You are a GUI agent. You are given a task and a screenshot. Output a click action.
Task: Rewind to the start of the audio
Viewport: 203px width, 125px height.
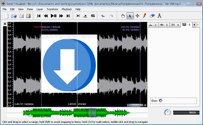pyautogui.click(x=39, y=16)
